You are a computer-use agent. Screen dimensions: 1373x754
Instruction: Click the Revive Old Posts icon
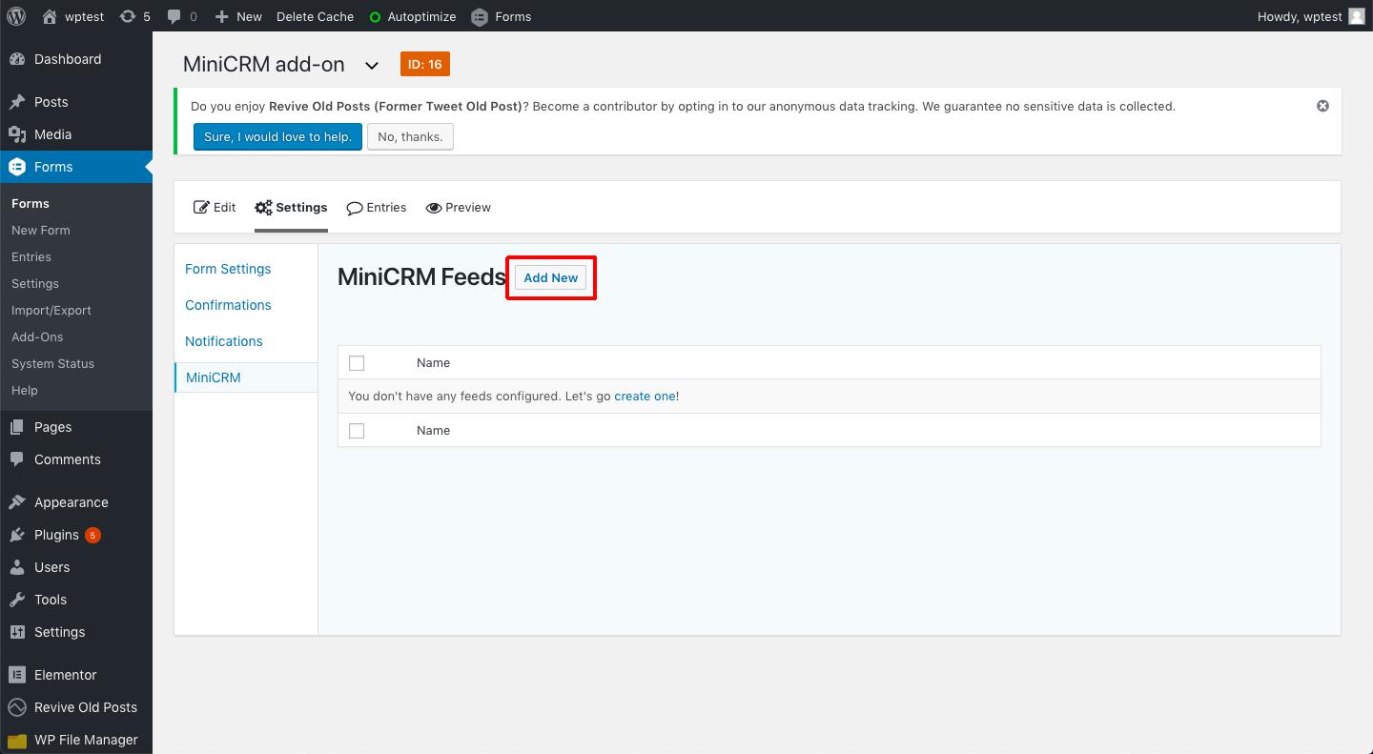[17, 707]
